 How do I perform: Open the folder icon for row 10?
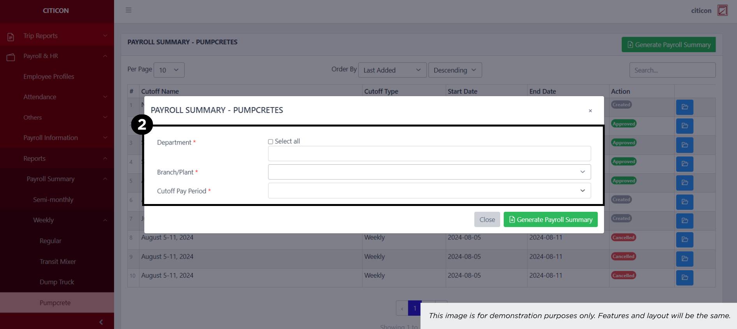point(684,278)
